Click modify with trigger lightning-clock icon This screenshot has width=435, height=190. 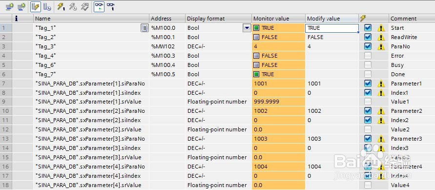click(73, 6)
